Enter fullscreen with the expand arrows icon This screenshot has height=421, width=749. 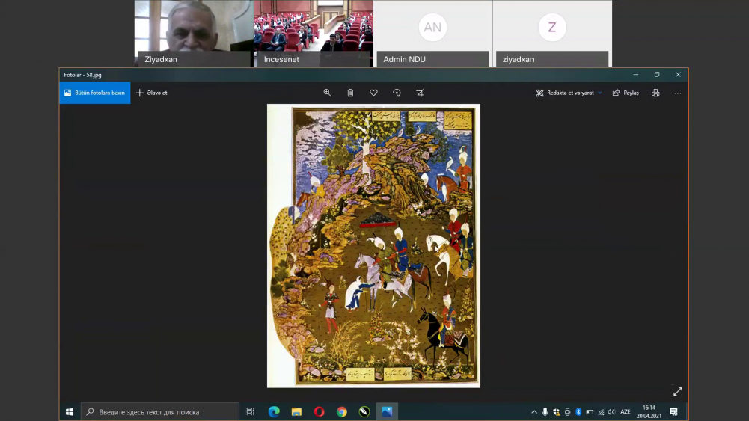677,391
